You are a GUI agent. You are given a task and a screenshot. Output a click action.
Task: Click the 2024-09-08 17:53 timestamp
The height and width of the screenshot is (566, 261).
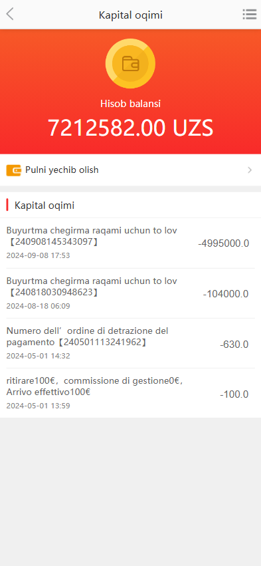click(x=39, y=255)
